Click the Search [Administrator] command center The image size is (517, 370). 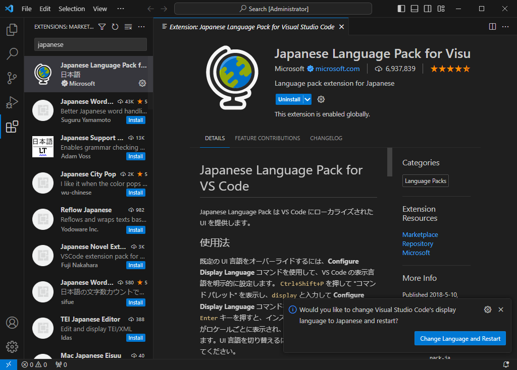tap(273, 9)
